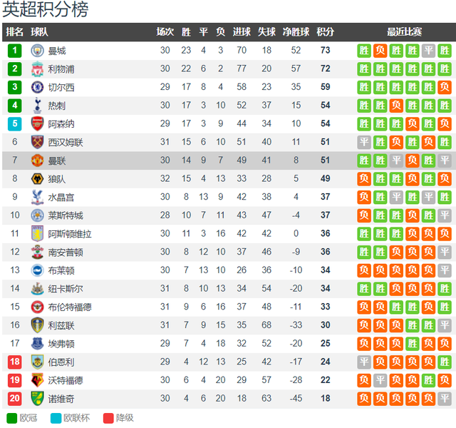This screenshot has width=456, height=428.
Task: Sort table by 积分 column header
Action: tap(325, 31)
